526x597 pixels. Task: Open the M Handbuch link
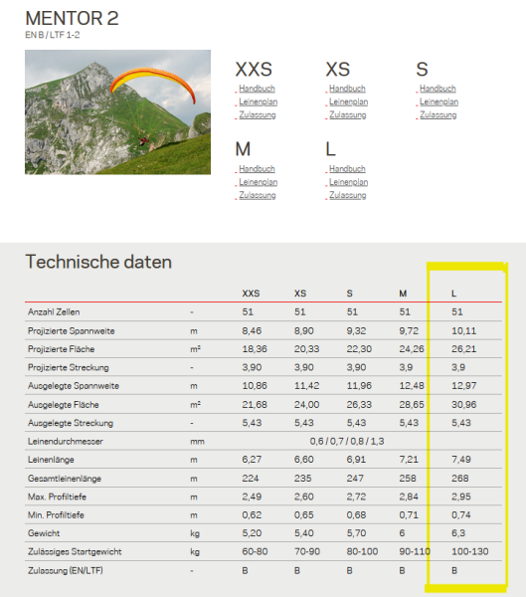pos(257,169)
